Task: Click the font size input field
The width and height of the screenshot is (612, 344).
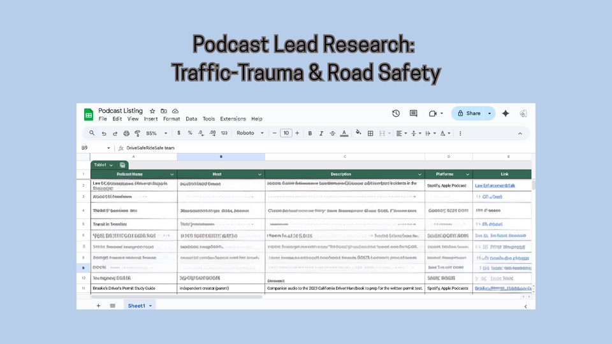Action: point(286,133)
